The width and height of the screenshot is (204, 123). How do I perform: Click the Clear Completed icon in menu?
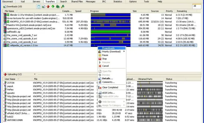pos(100,87)
